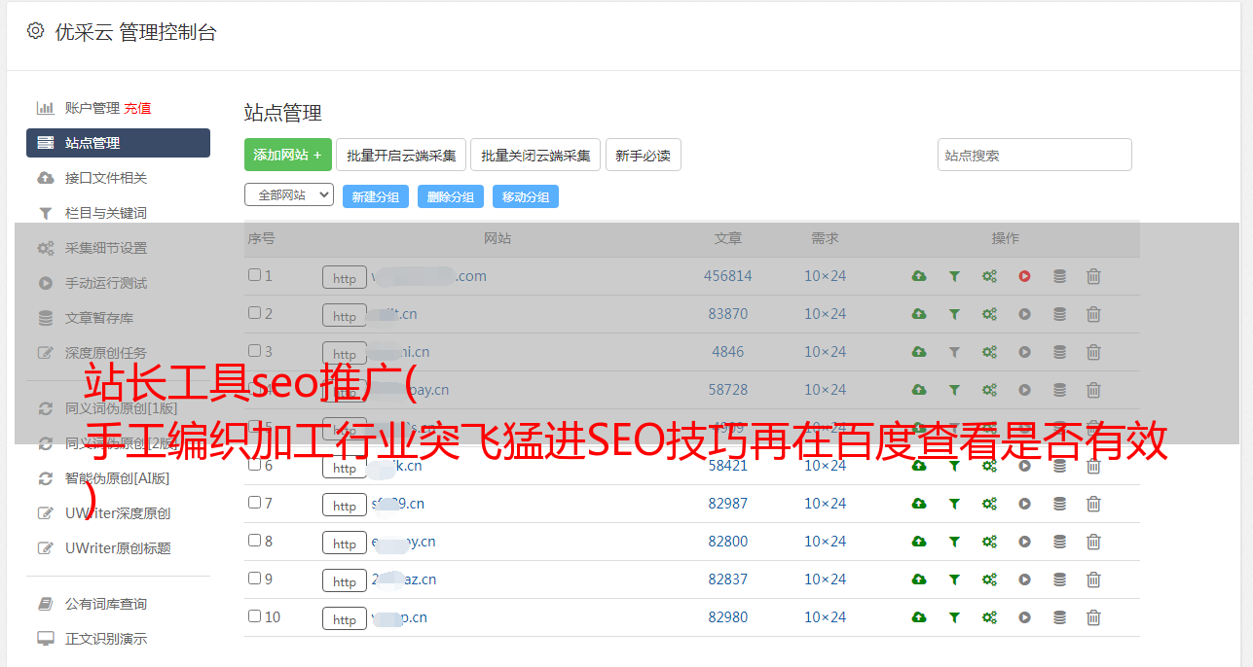
Task: Open the article count 82987
Action: 728,504
